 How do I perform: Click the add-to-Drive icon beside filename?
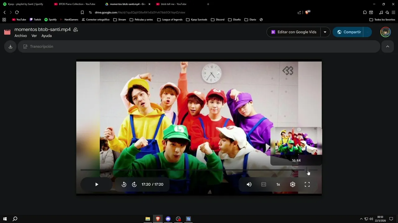point(76,30)
